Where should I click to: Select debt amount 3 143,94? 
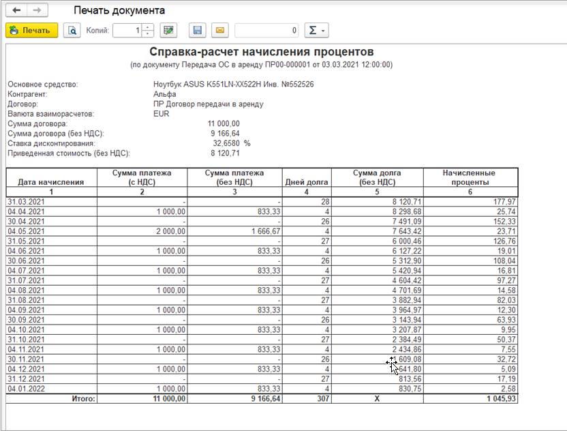tap(377, 320)
